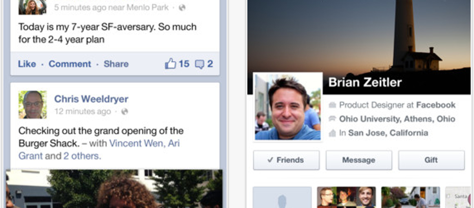Click globe privacy icon beside Menlo Park
This screenshot has width=474, height=208.
click(x=182, y=7)
